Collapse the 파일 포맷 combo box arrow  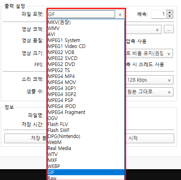(120, 14)
